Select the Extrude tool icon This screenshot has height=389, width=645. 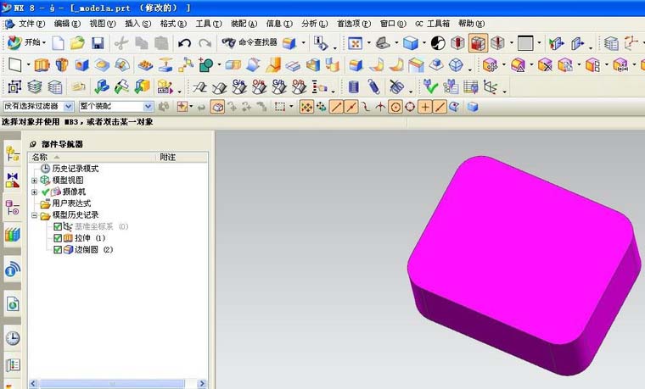(x=42, y=65)
